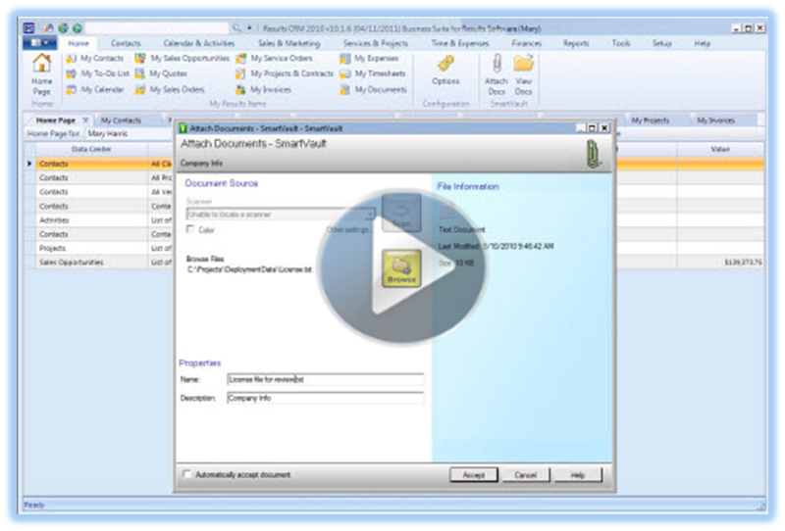785x531 pixels.
Task: Open My Calendar
Action: 95,89
